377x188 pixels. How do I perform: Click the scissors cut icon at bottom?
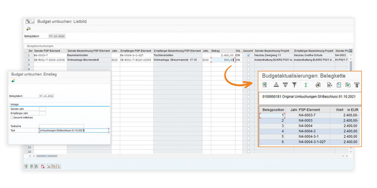[49, 166]
